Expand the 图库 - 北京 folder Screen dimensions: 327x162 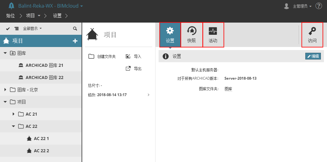coord(5,90)
